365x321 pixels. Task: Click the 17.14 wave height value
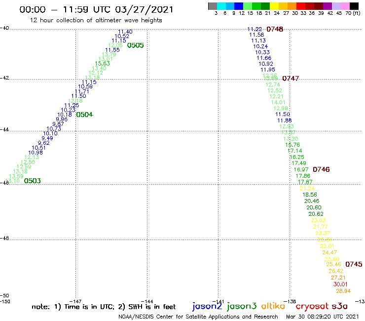(x=294, y=151)
